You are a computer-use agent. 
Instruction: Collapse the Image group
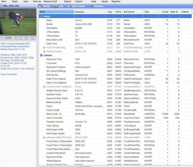tap(41, 17)
